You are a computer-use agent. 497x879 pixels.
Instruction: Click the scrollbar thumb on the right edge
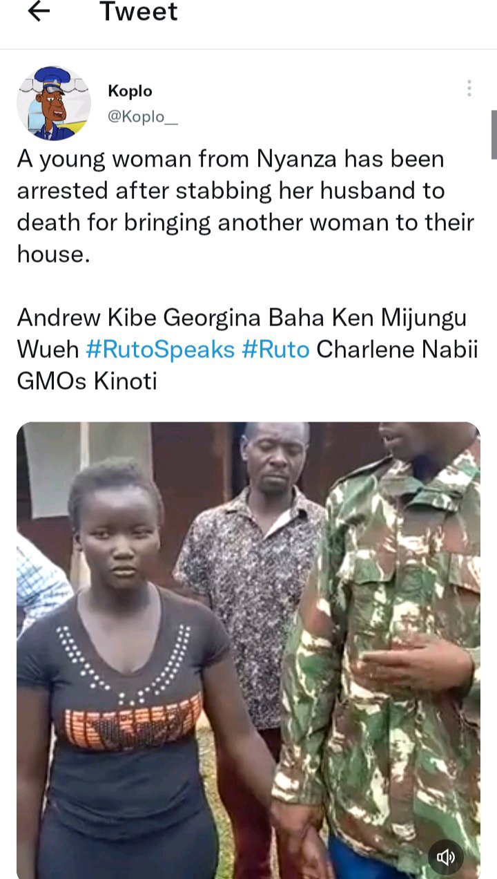(x=494, y=135)
